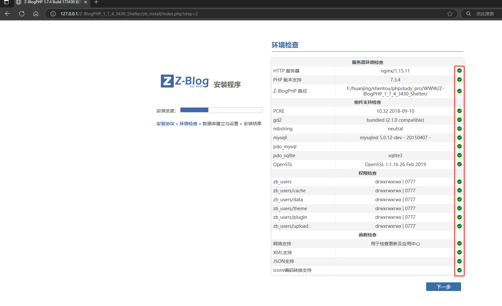Click the green check for zb_users/data
502x306 pixels.
point(459,199)
